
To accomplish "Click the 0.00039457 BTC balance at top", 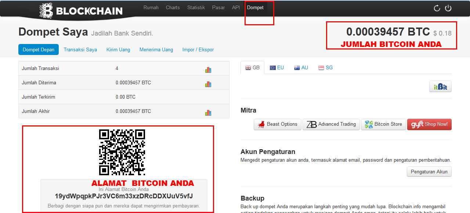I will click(388, 32).
